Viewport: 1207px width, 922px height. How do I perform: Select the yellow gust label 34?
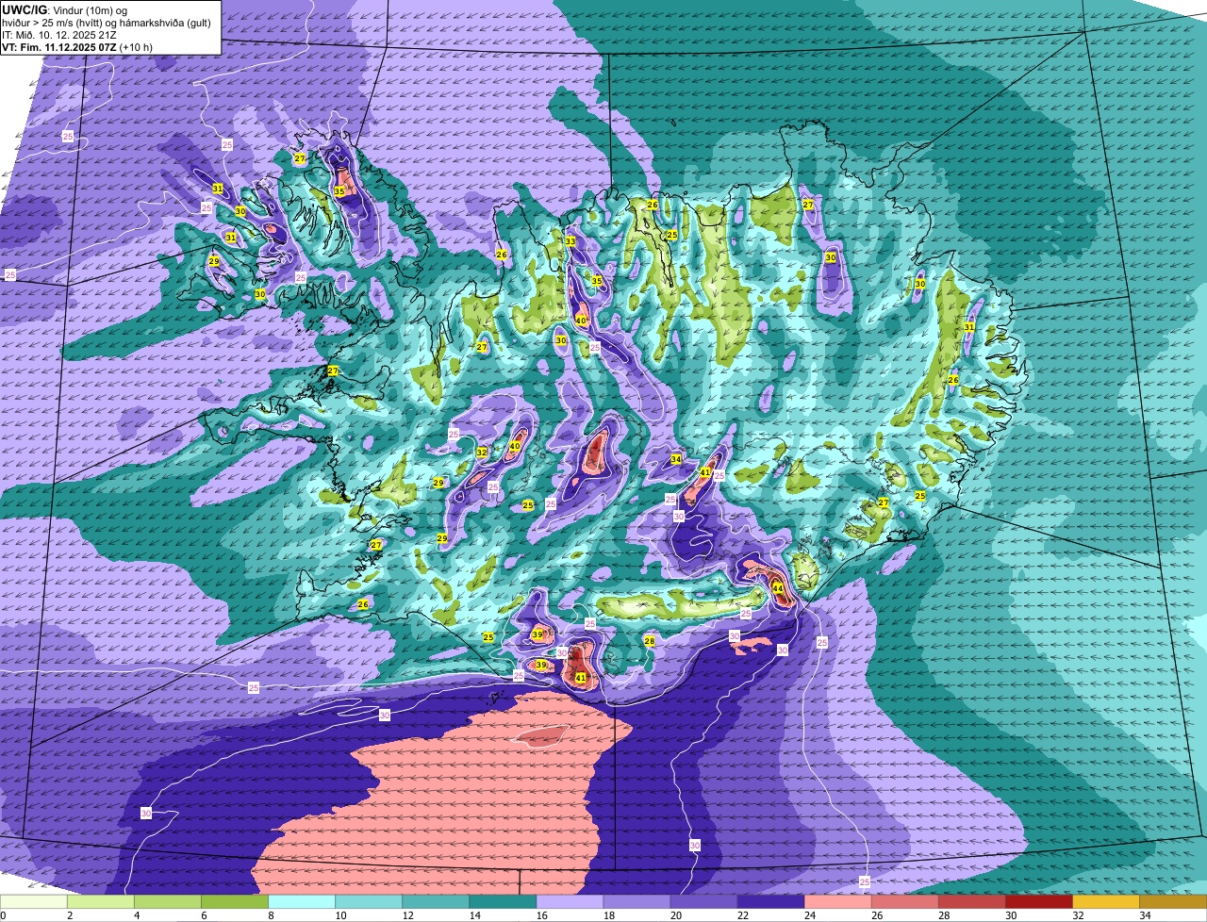(x=676, y=459)
